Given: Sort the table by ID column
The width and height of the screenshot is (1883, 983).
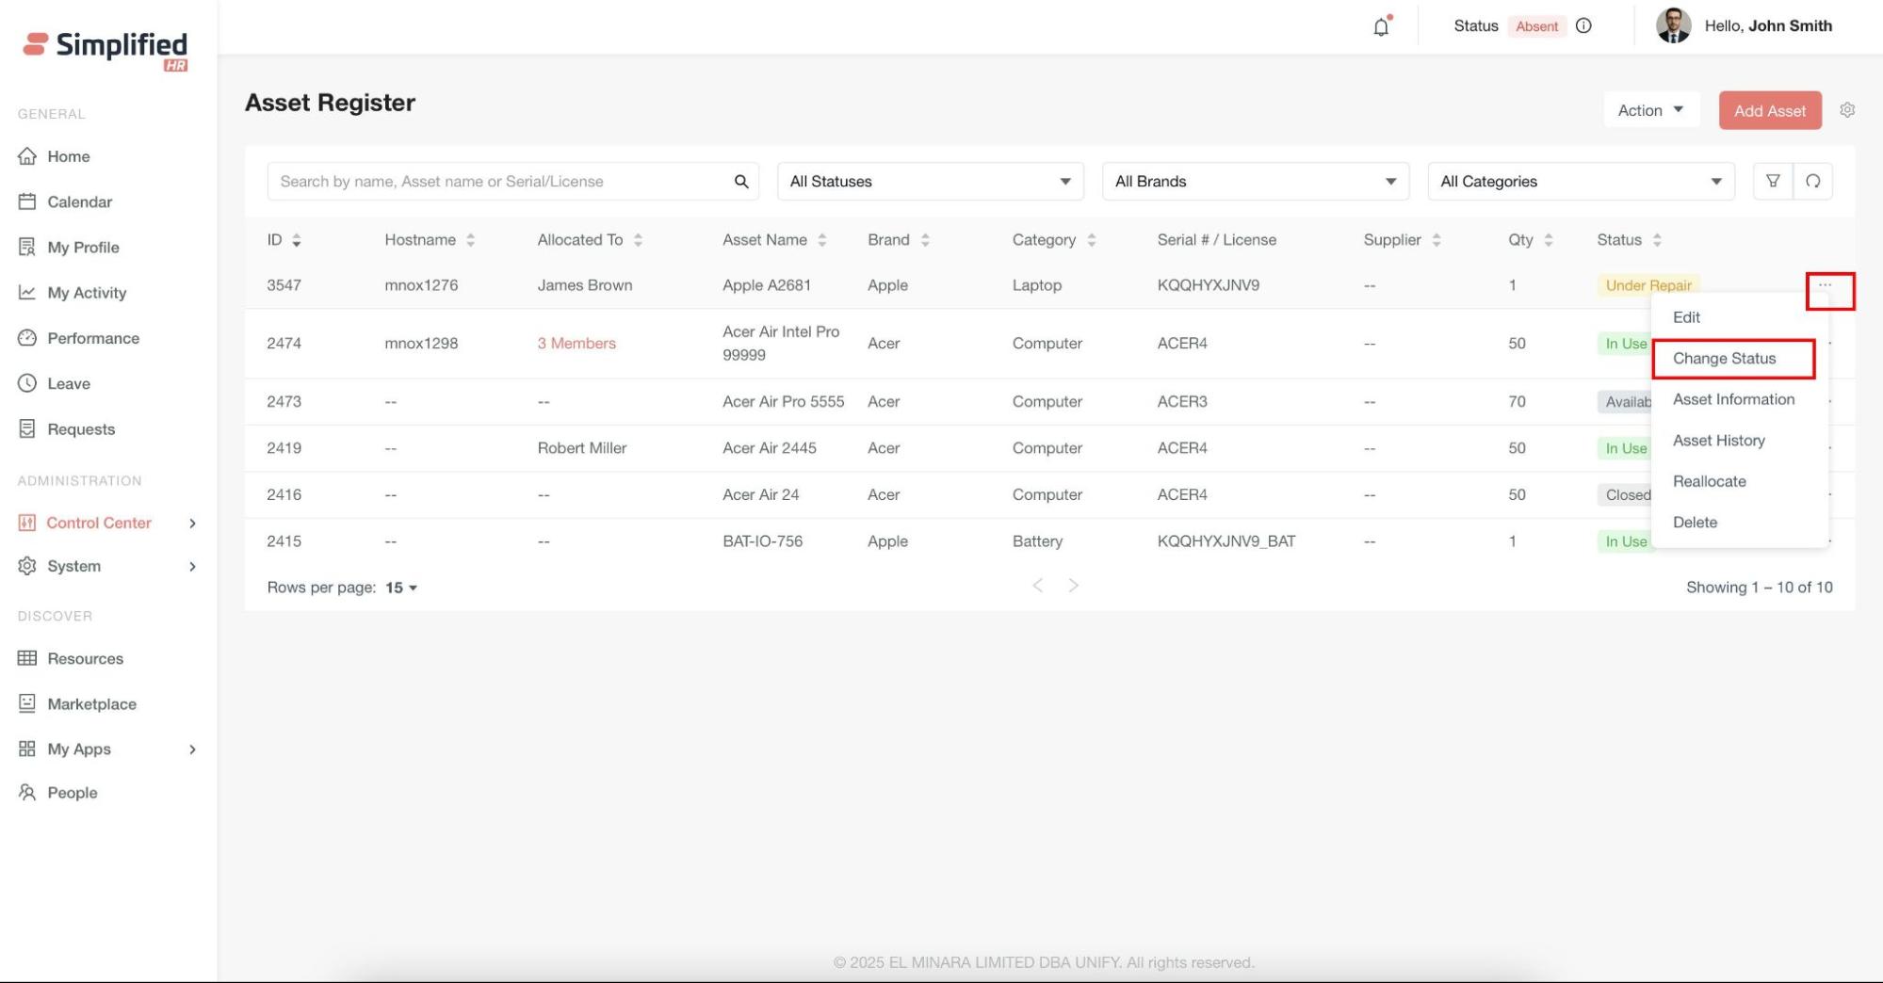Looking at the screenshot, I should point(296,241).
